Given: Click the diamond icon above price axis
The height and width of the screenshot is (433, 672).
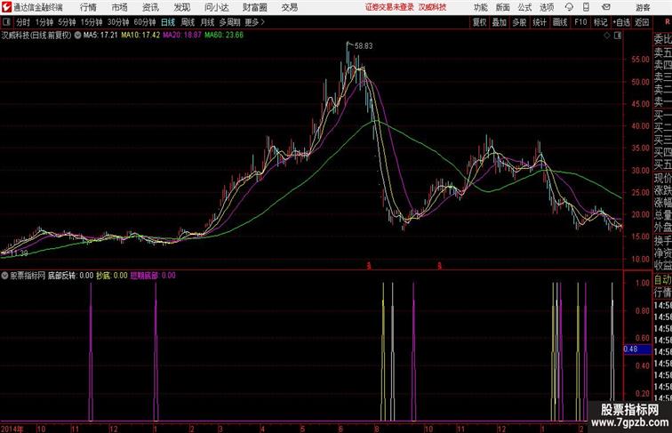Looking at the screenshot, I should [607, 36].
